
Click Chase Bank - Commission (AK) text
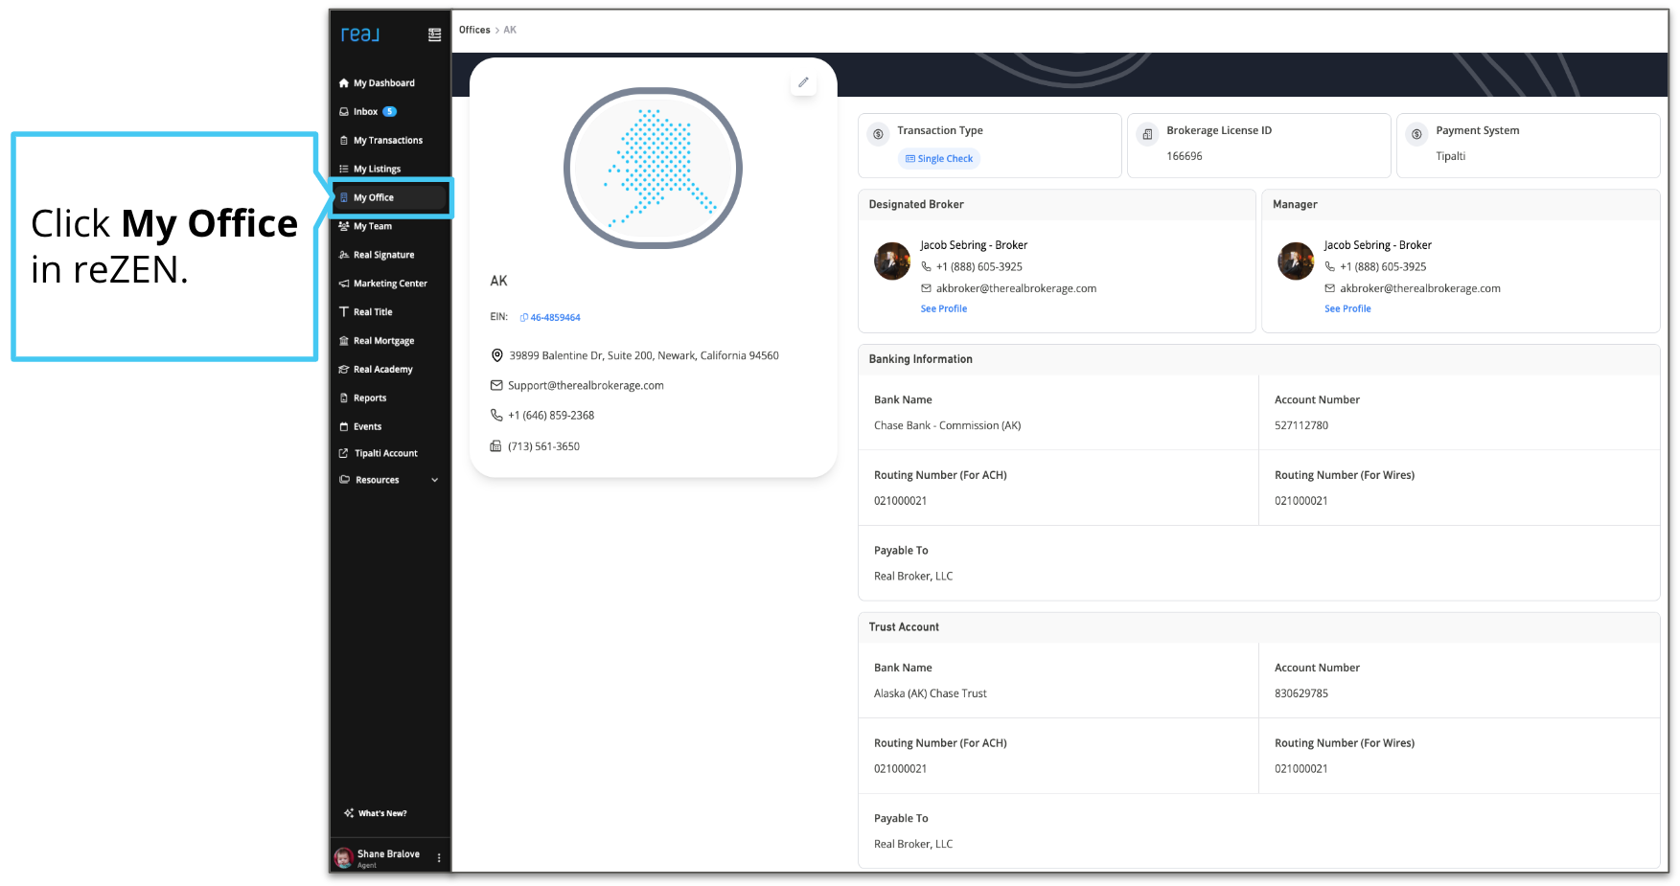[948, 426]
